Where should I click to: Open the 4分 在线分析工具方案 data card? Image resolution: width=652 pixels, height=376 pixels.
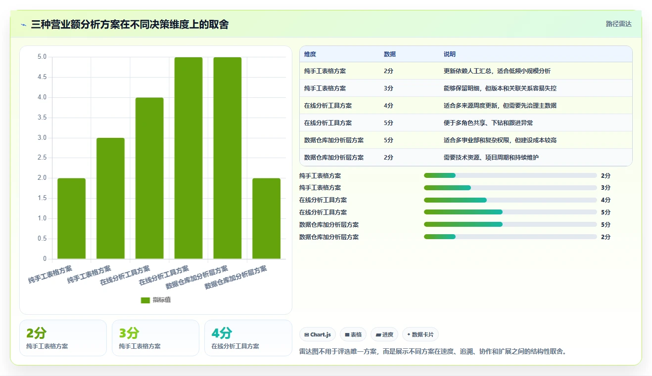click(x=248, y=338)
